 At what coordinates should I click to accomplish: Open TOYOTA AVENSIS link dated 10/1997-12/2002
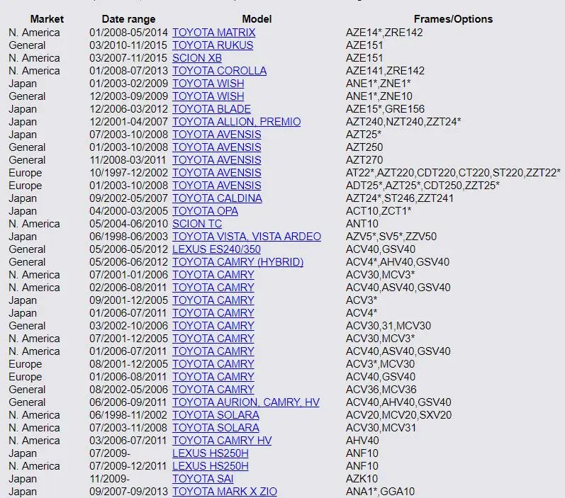coord(216,173)
